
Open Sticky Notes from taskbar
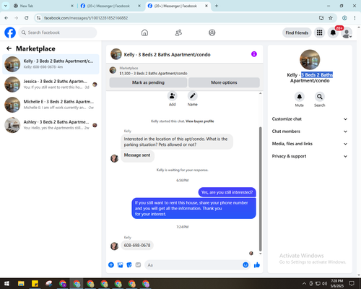coord(35,283)
